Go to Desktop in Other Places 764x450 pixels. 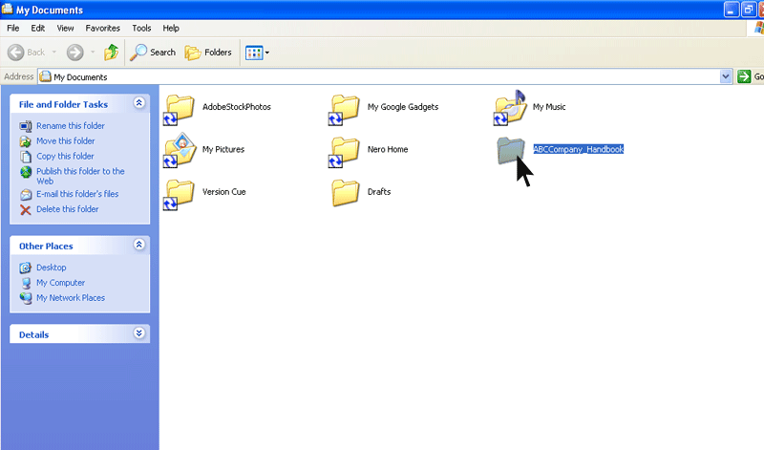tap(52, 268)
